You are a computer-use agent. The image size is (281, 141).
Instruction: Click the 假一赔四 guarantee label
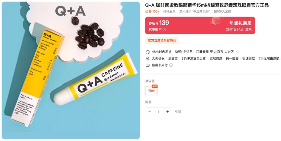(x=232, y=59)
